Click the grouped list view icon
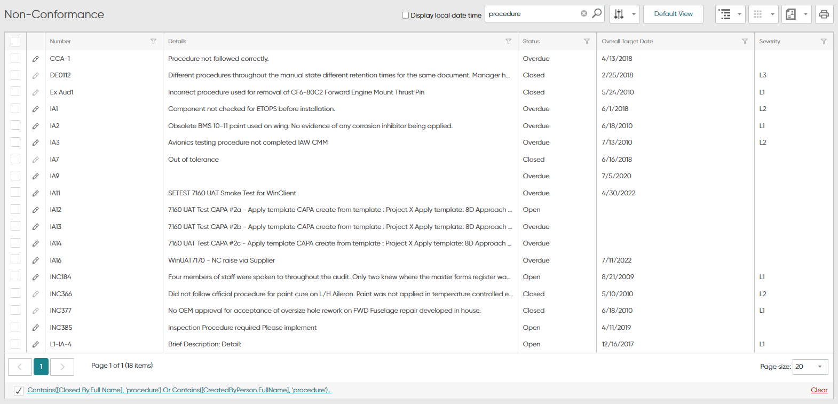Viewport: 838px width, 404px height. click(725, 14)
